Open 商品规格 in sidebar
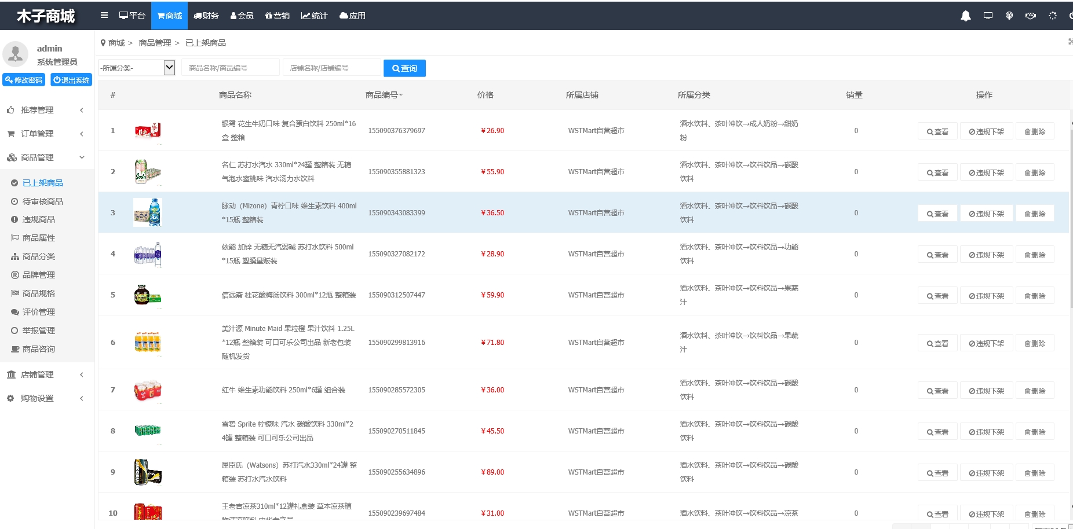1073x529 pixels. pyautogui.click(x=38, y=293)
